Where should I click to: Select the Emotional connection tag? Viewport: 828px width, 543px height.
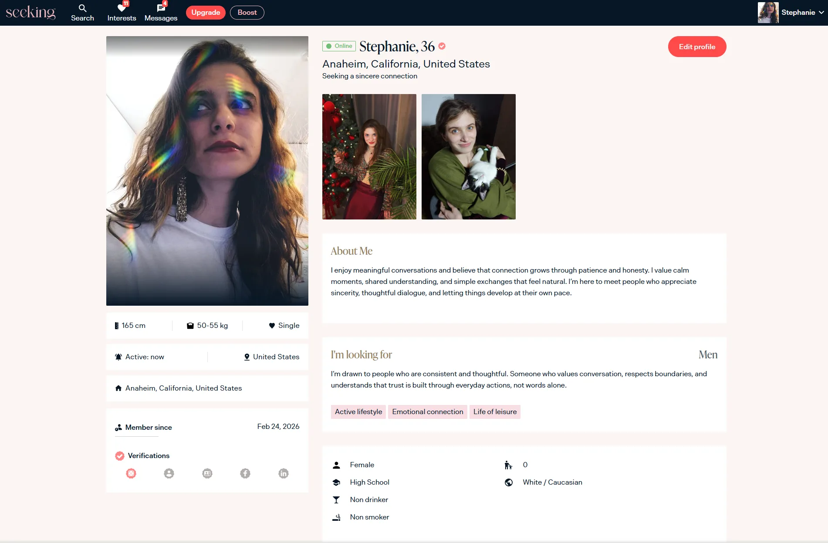[427, 412]
